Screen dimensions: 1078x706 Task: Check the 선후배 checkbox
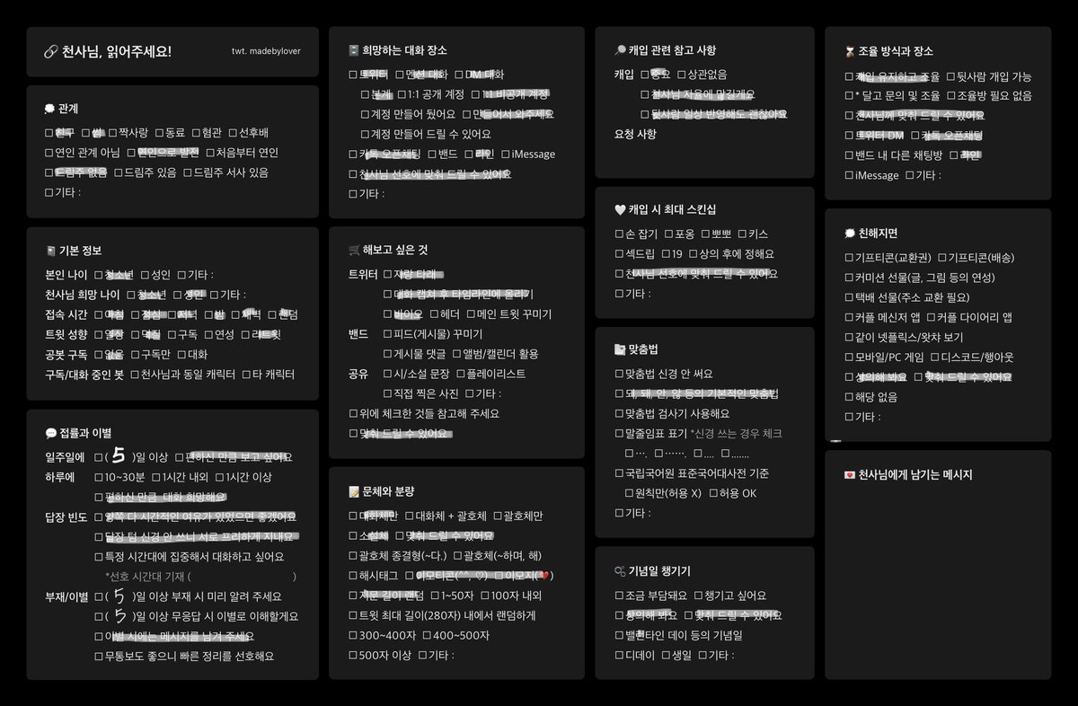click(232, 133)
